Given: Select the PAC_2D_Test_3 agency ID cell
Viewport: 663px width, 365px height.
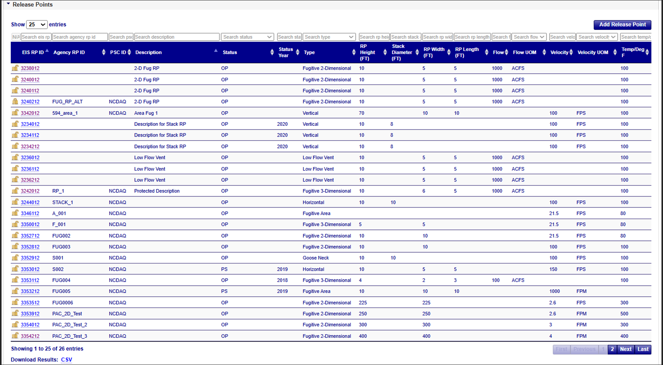Looking at the screenshot, I should [x=70, y=336].
